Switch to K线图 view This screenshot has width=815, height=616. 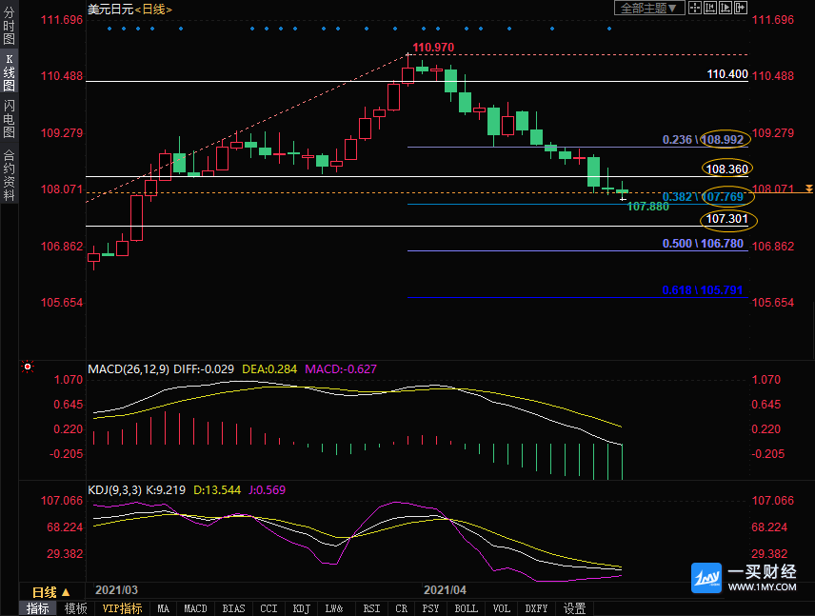tap(9, 72)
